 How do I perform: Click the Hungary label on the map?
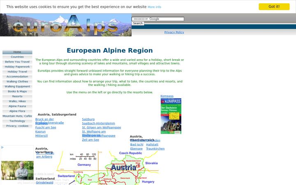[148, 182]
